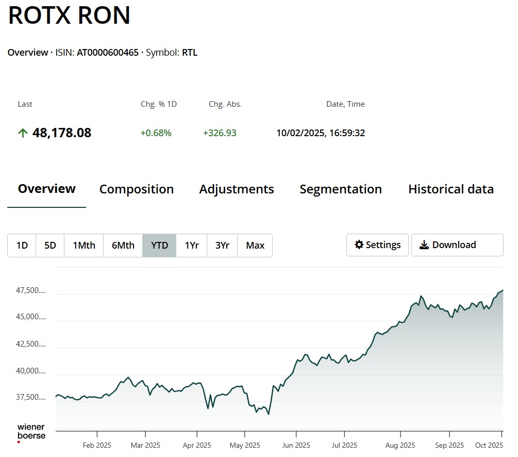The width and height of the screenshot is (518, 457).
Task: Click the wiener boerse logo in chart
Action: (x=31, y=432)
